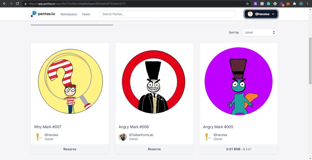Open Chrome profile H avatar
The image size is (312, 160).
tap(301, 4)
